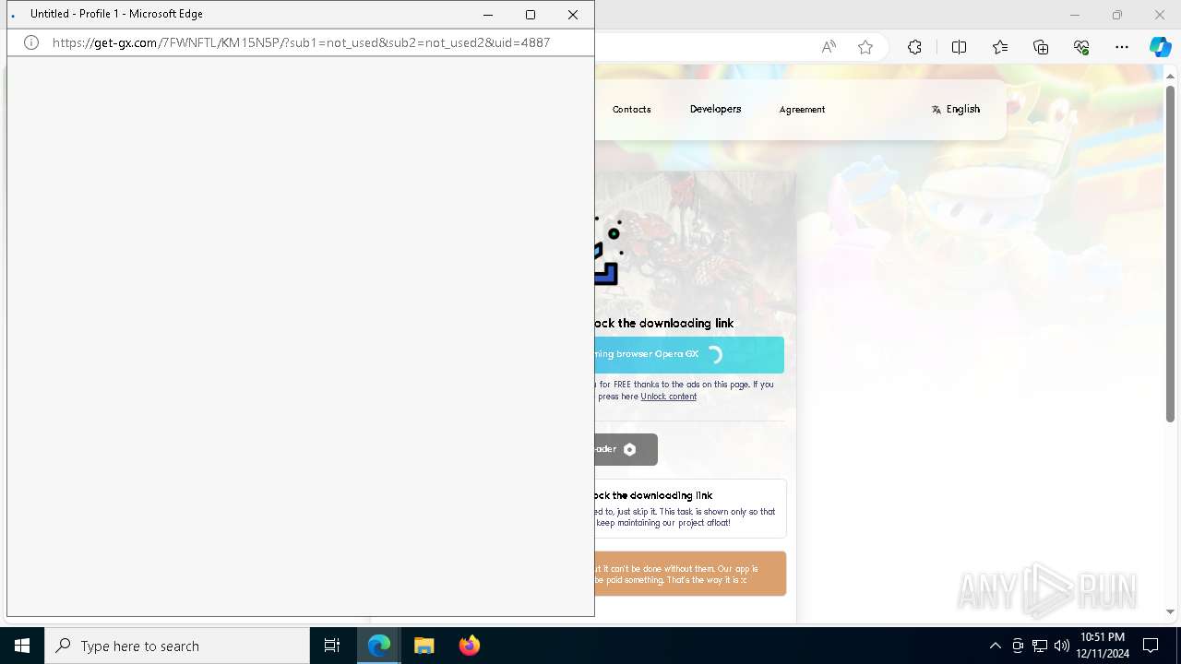
Task: Open the Extensions puzzle icon
Action: pyautogui.click(x=914, y=47)
